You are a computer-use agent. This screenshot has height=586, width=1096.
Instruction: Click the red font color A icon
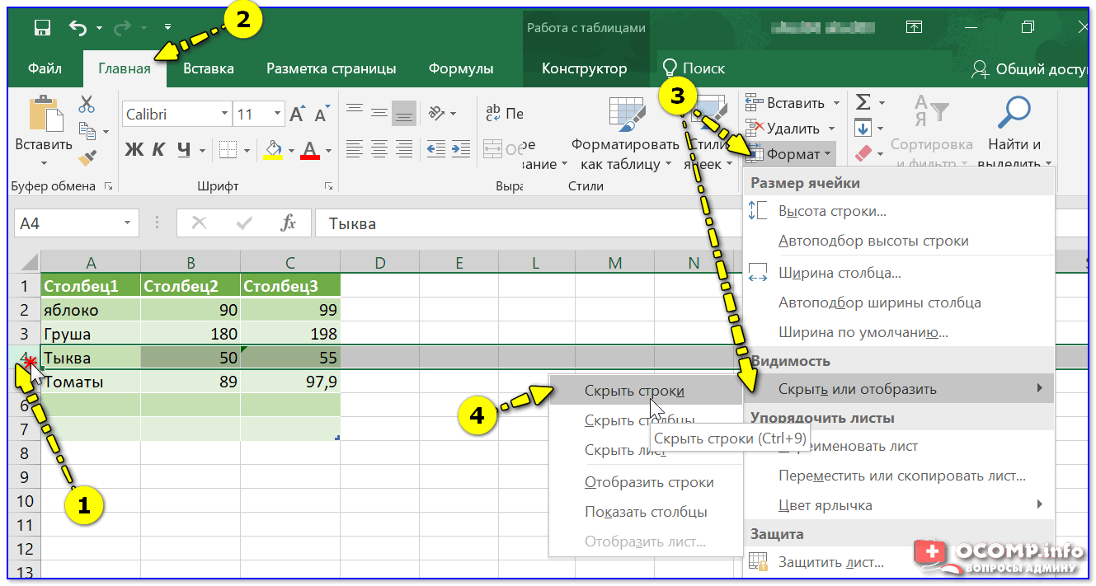tap(310, 150)
